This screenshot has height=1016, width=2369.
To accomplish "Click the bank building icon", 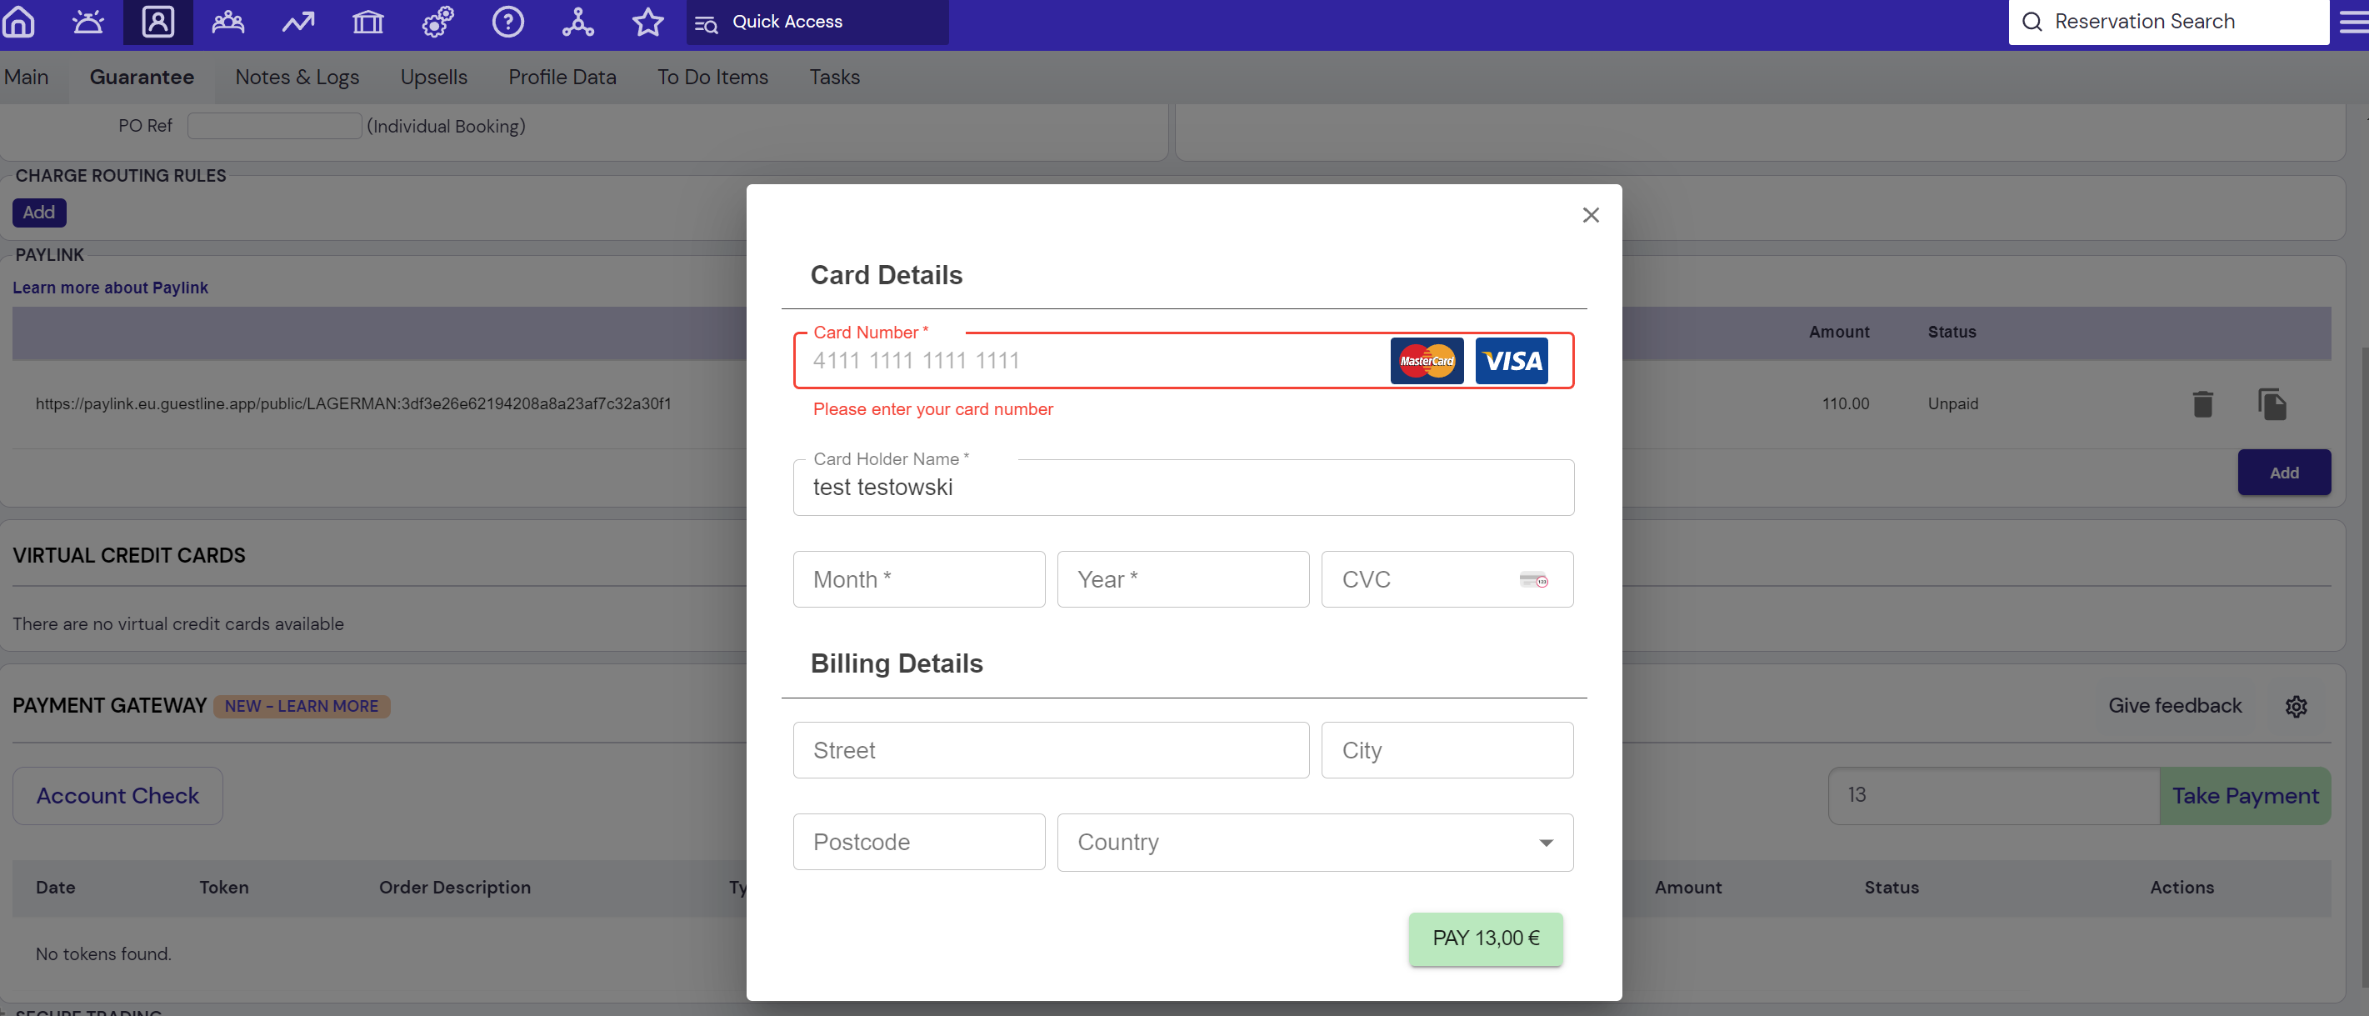I will tap(367, 21).
